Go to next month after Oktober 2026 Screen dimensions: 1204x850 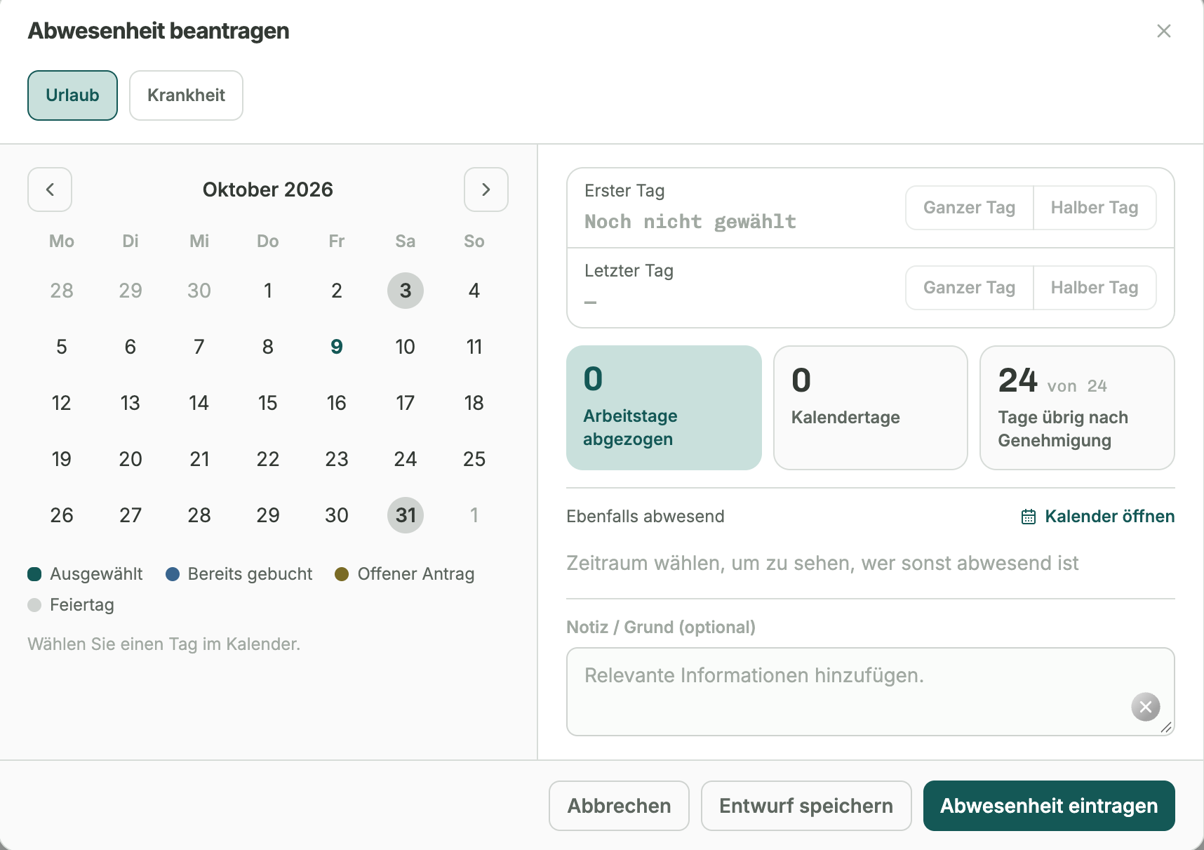[486, 190]
